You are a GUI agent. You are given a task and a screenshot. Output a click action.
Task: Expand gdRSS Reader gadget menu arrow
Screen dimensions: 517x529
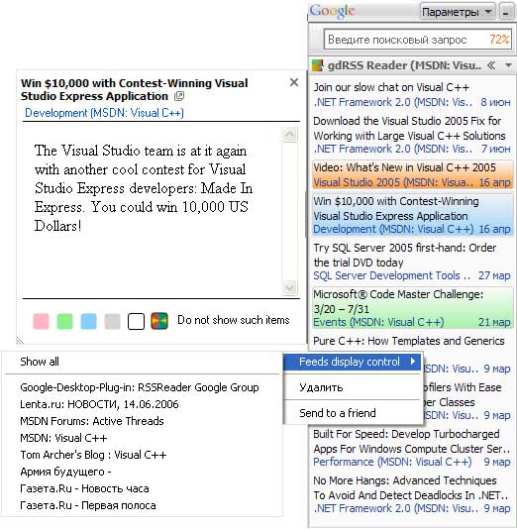click(x=508, y=65)
